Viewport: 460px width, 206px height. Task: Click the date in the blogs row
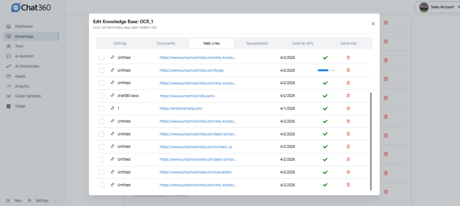(x=288, y=70)
